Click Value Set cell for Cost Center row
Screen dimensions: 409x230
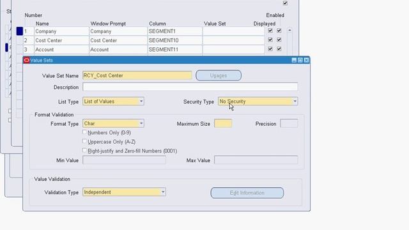(x=233, y=40)
